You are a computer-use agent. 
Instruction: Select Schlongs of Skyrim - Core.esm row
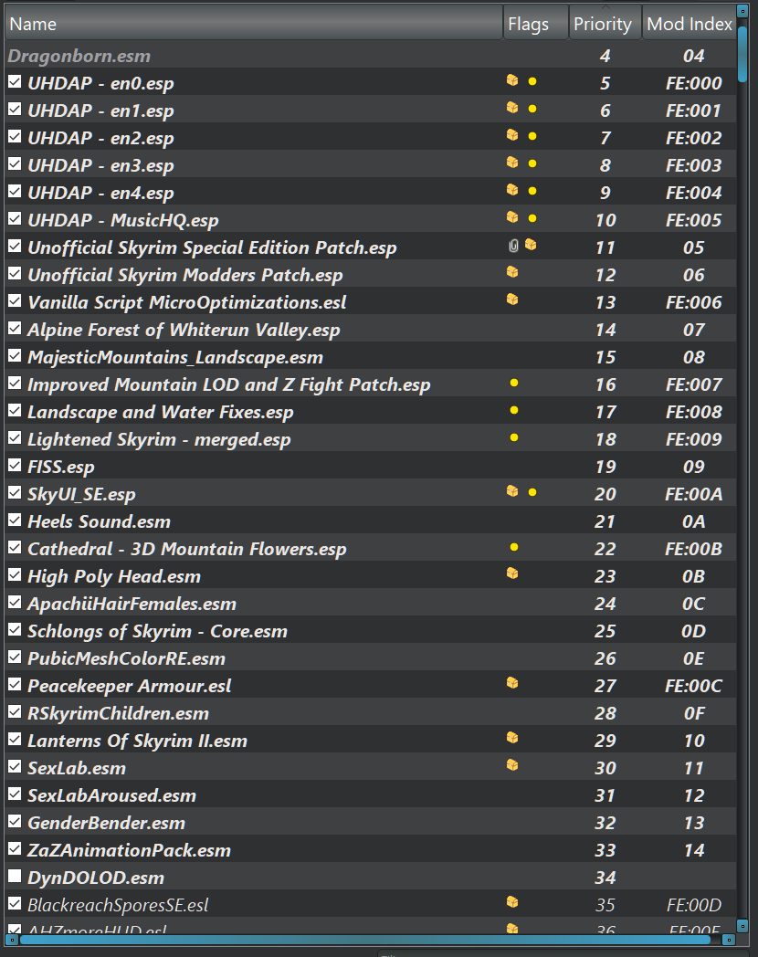click(371, 630)
